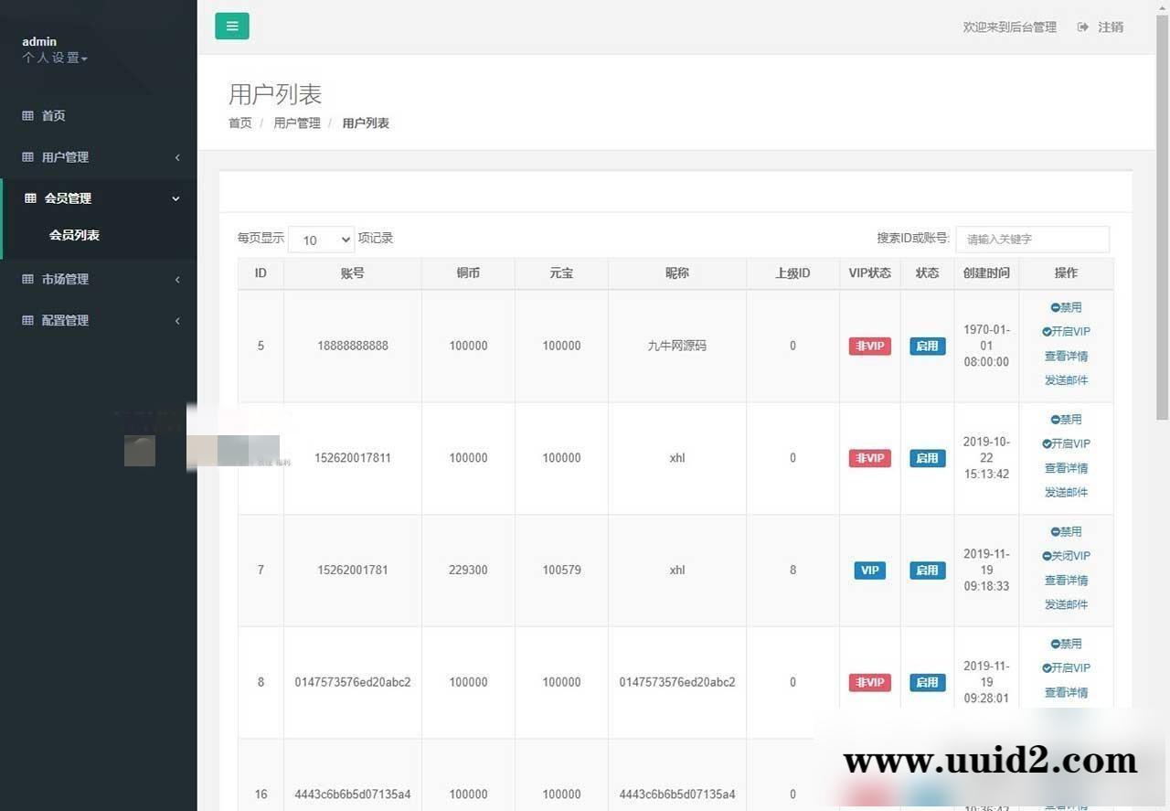This screenshot has height=811, width=1170.
Task: Click the logout icon next to 注销
Action: tap(1082, 27)
